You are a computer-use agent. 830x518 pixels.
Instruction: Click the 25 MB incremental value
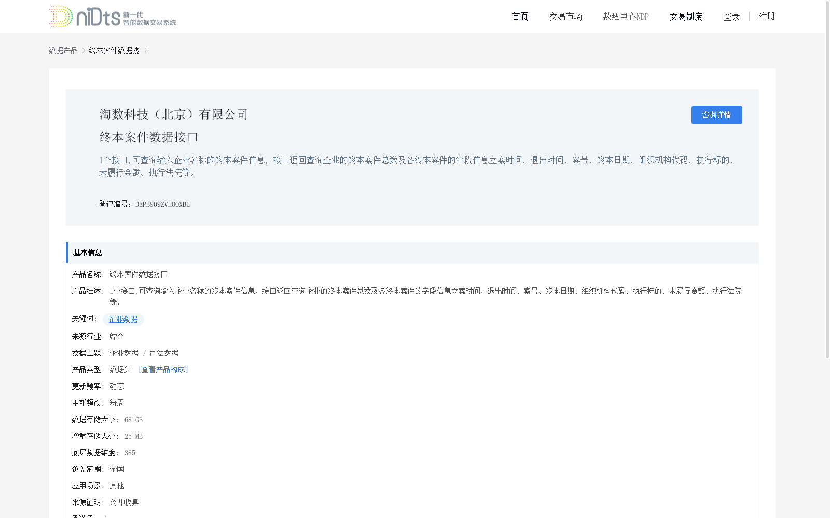pyautogui.click(x=133, y=436)
